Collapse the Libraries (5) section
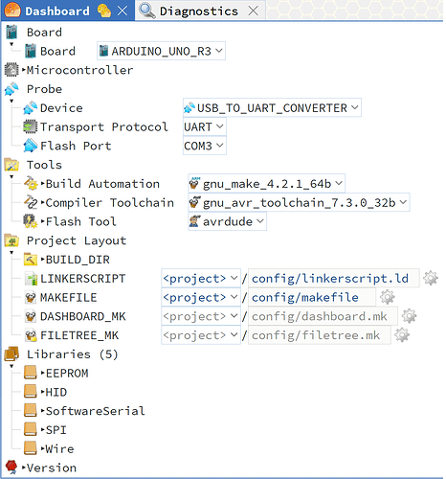 tap(11, 366)
